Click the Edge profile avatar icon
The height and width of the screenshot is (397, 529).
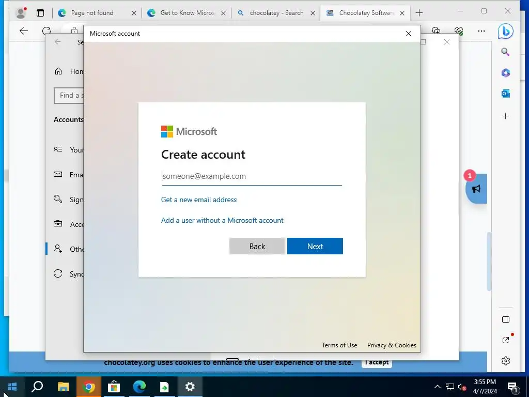pos(21,13)
